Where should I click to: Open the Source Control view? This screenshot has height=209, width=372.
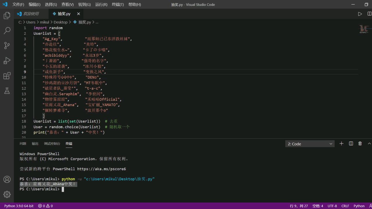[7, 46]
